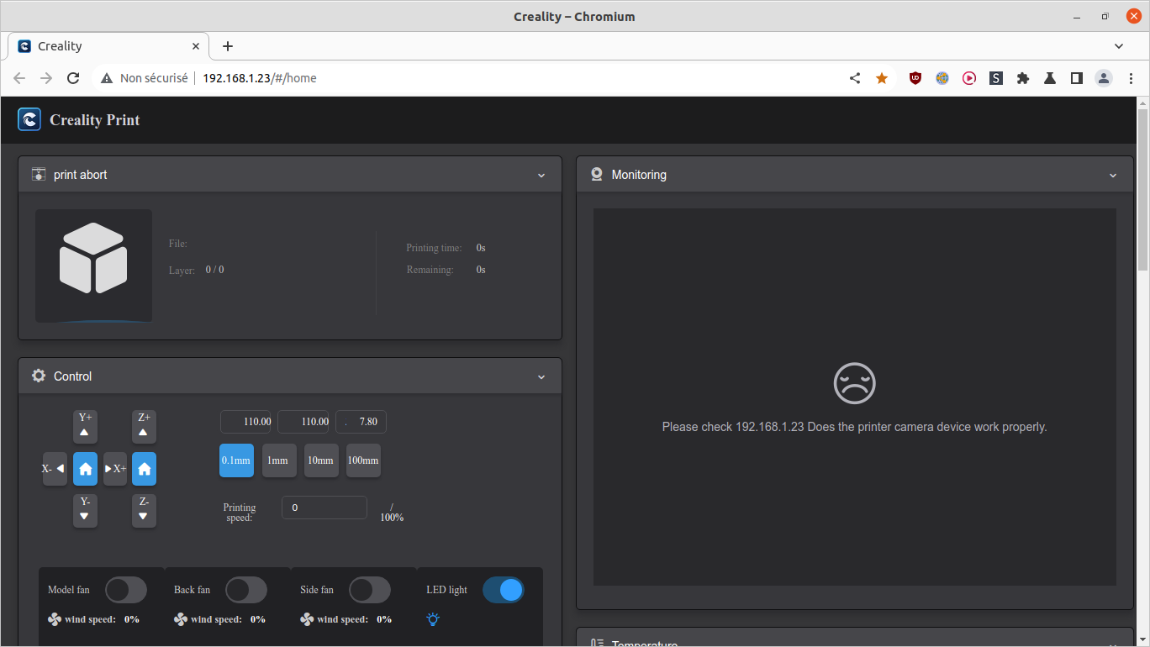This screenshot has width=1150, height=647.
Task: Select the 1mm step button
Action: coord(279,460)
